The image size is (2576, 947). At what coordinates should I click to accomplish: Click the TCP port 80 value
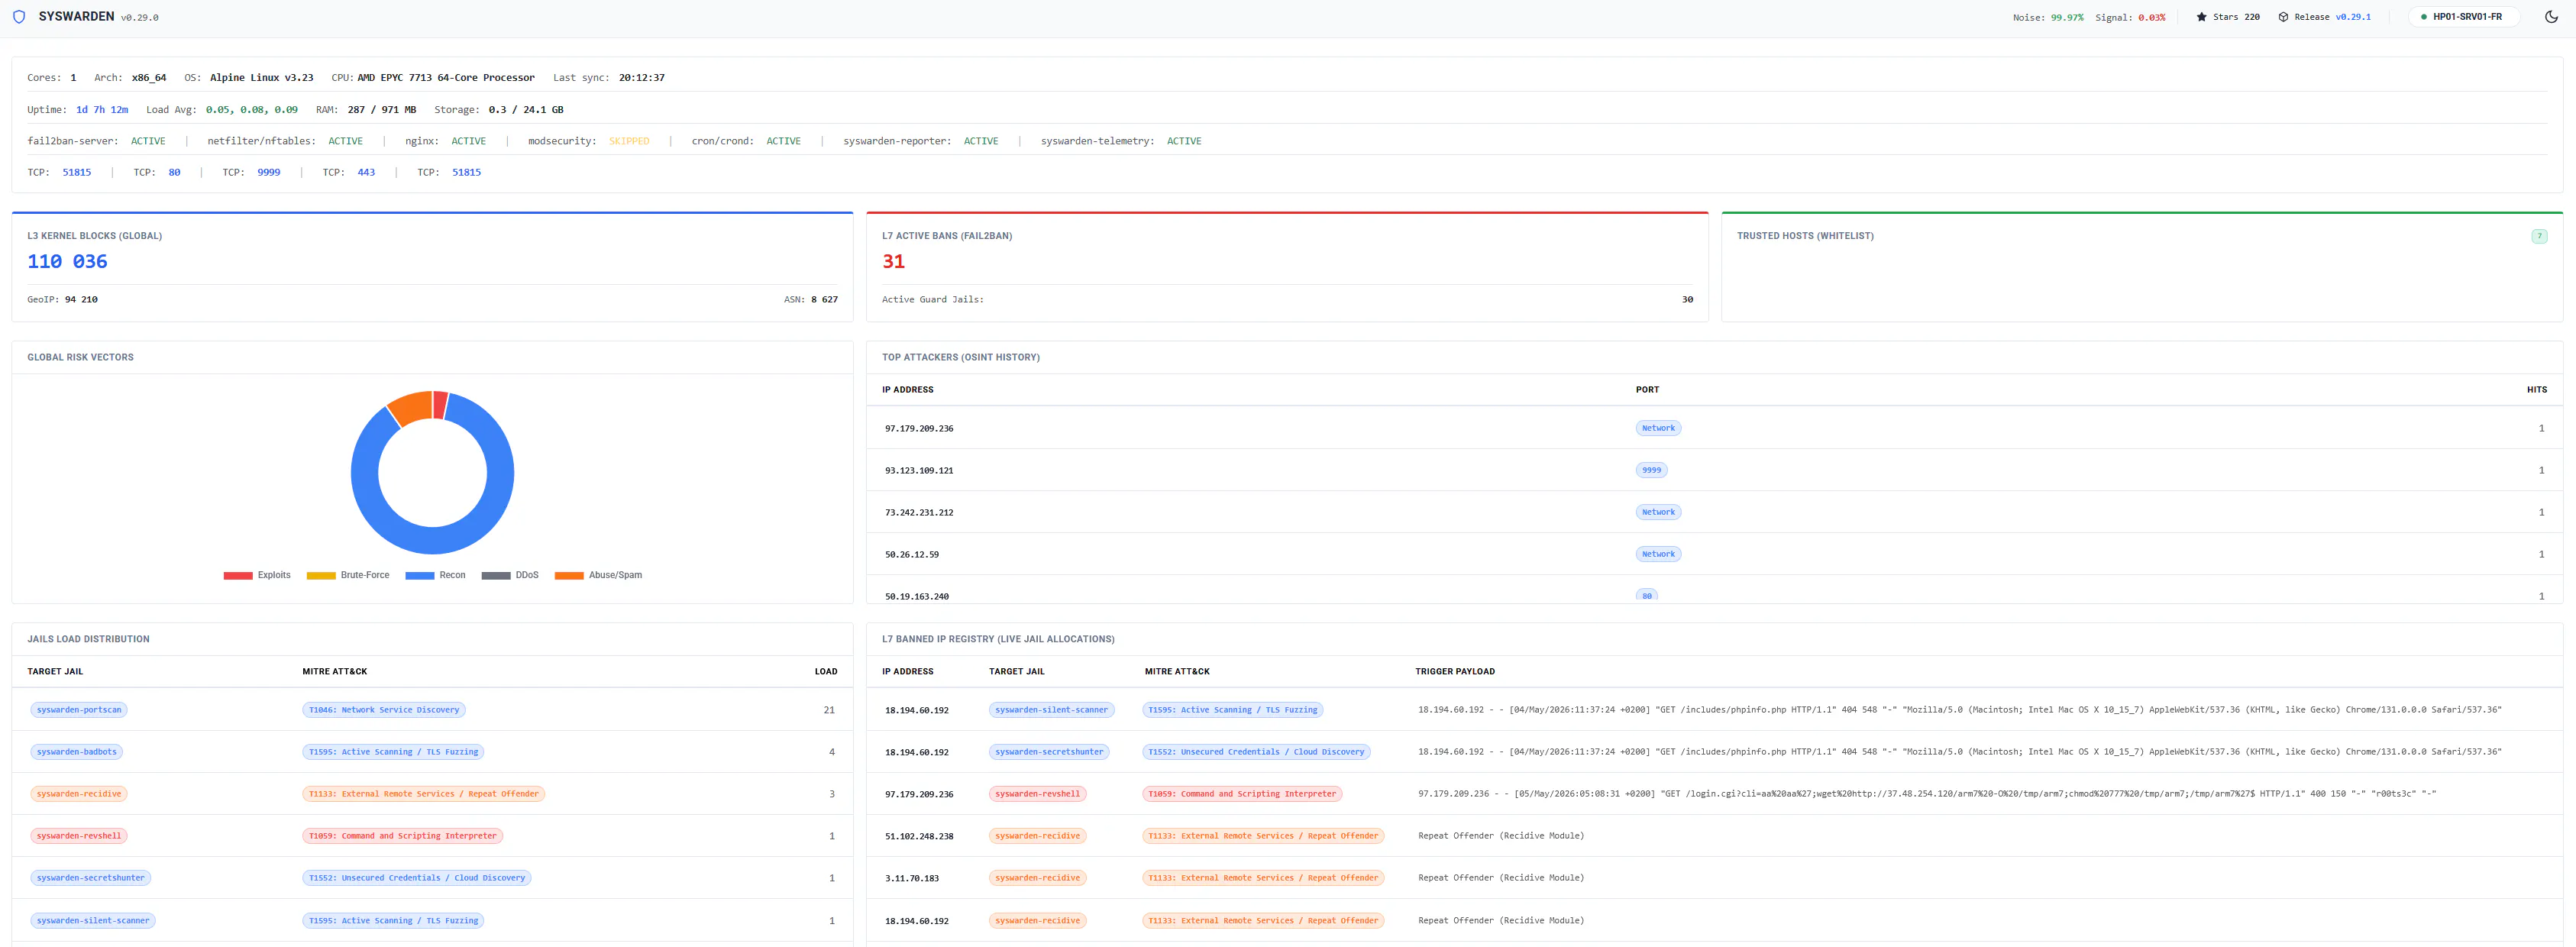174,173
